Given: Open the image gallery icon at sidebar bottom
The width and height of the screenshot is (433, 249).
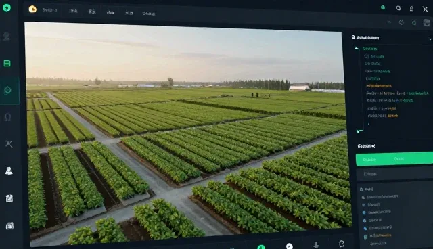Looking at the screenshot, I should 9,225.
